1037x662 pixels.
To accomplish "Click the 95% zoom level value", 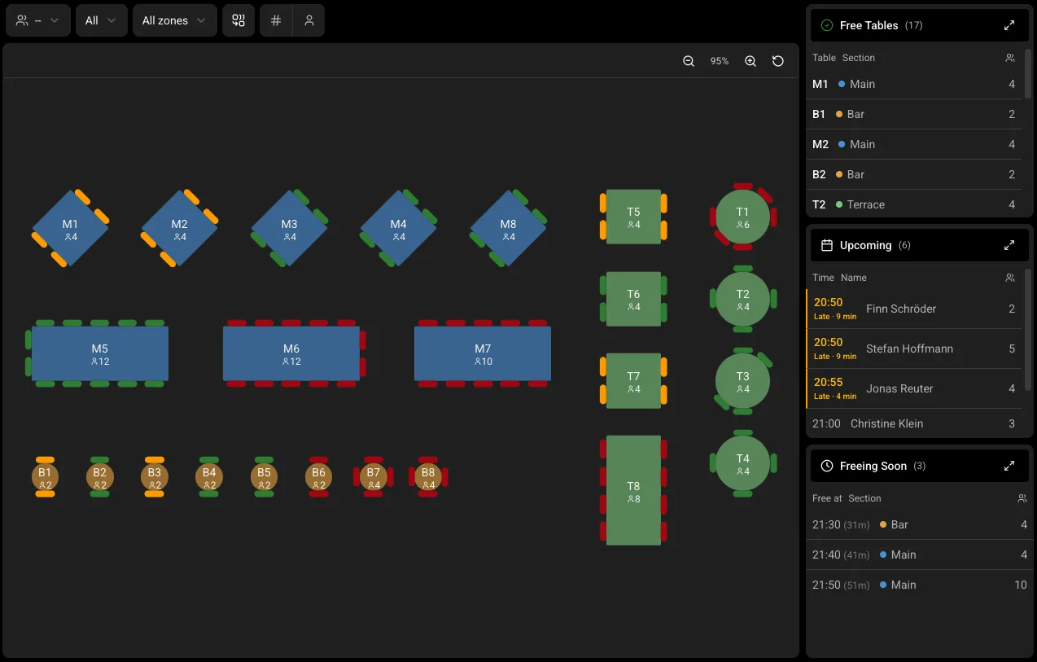I will (720, 61).
